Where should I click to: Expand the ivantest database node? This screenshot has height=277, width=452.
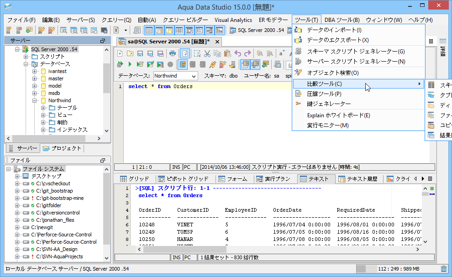click(x=34, y=71)
